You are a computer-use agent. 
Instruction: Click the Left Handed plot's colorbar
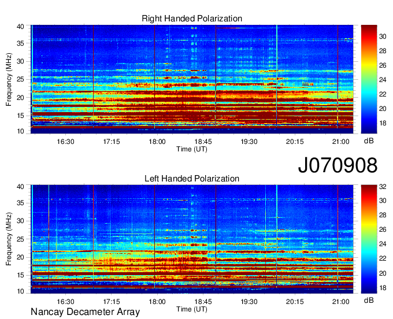pos(369,239)
